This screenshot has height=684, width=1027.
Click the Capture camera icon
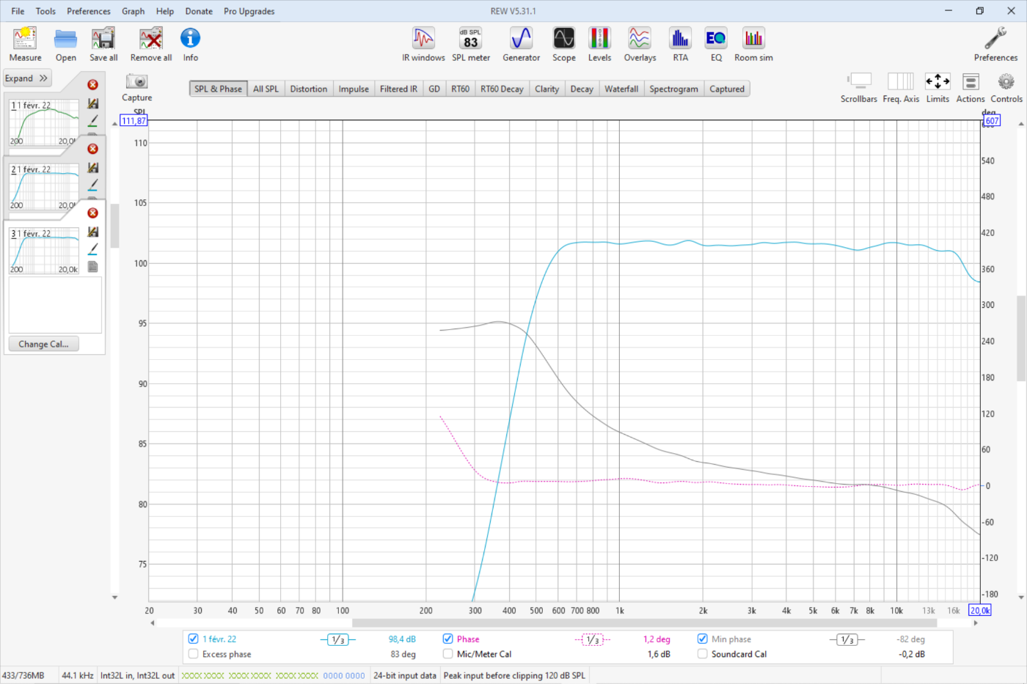136,82
